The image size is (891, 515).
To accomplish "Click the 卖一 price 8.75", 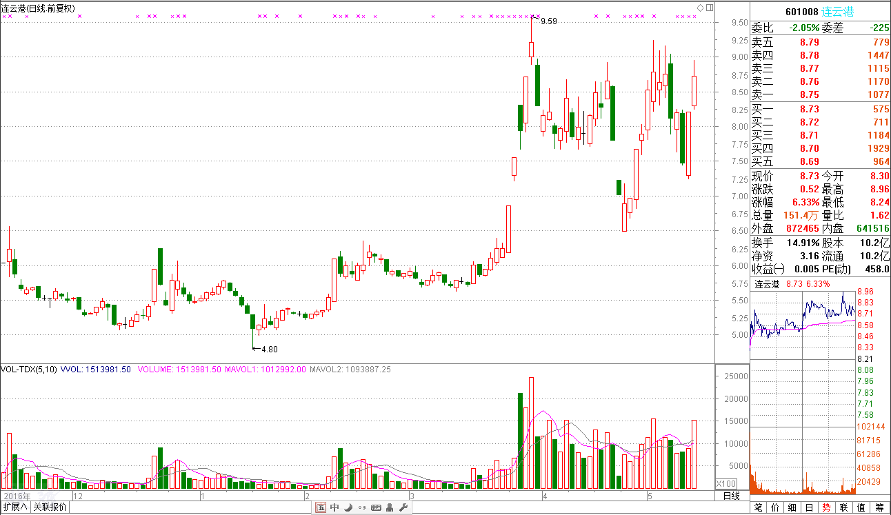I will (810, 94).
